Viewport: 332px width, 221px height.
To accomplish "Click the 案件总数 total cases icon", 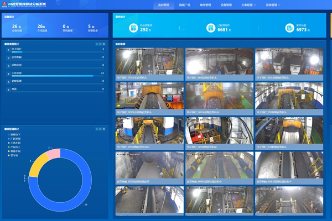I will point(289,28).
